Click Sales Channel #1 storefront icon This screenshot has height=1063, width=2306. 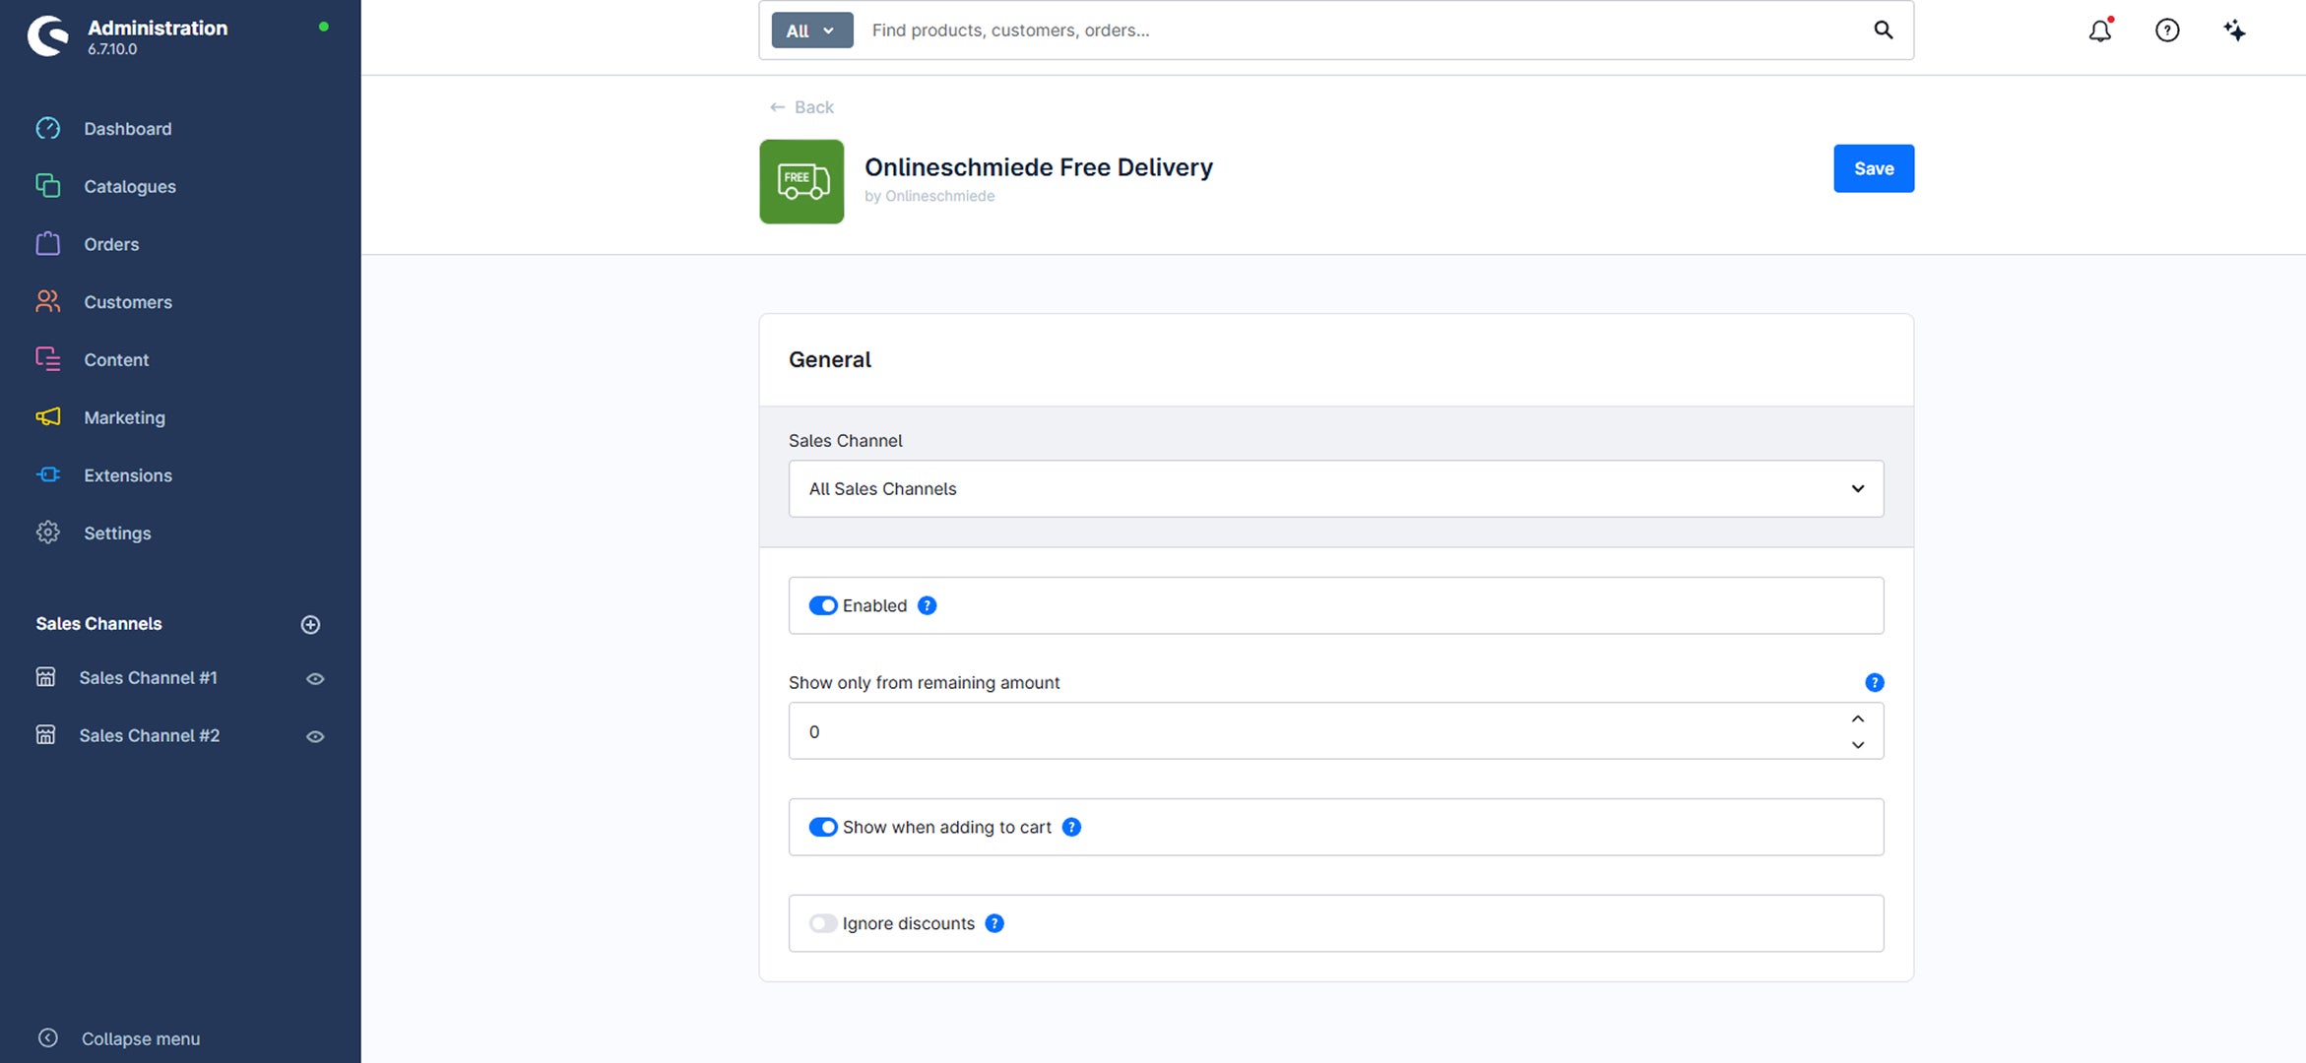pos(45,677)
